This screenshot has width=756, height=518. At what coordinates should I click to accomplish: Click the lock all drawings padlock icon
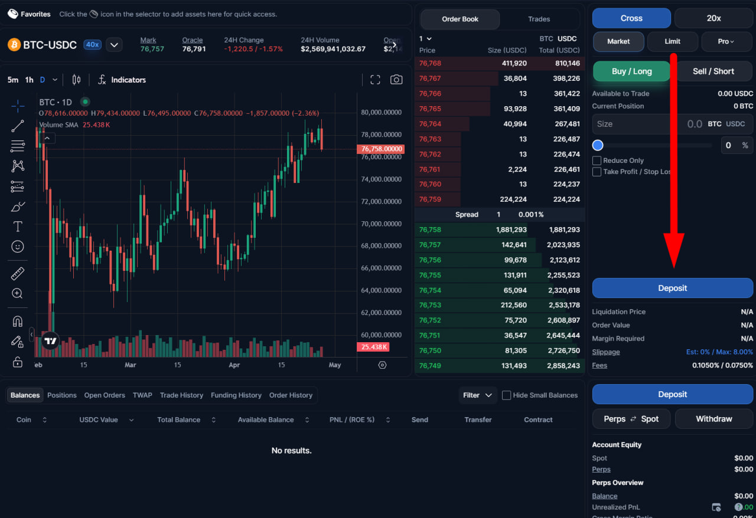click(x=18, y=362)
